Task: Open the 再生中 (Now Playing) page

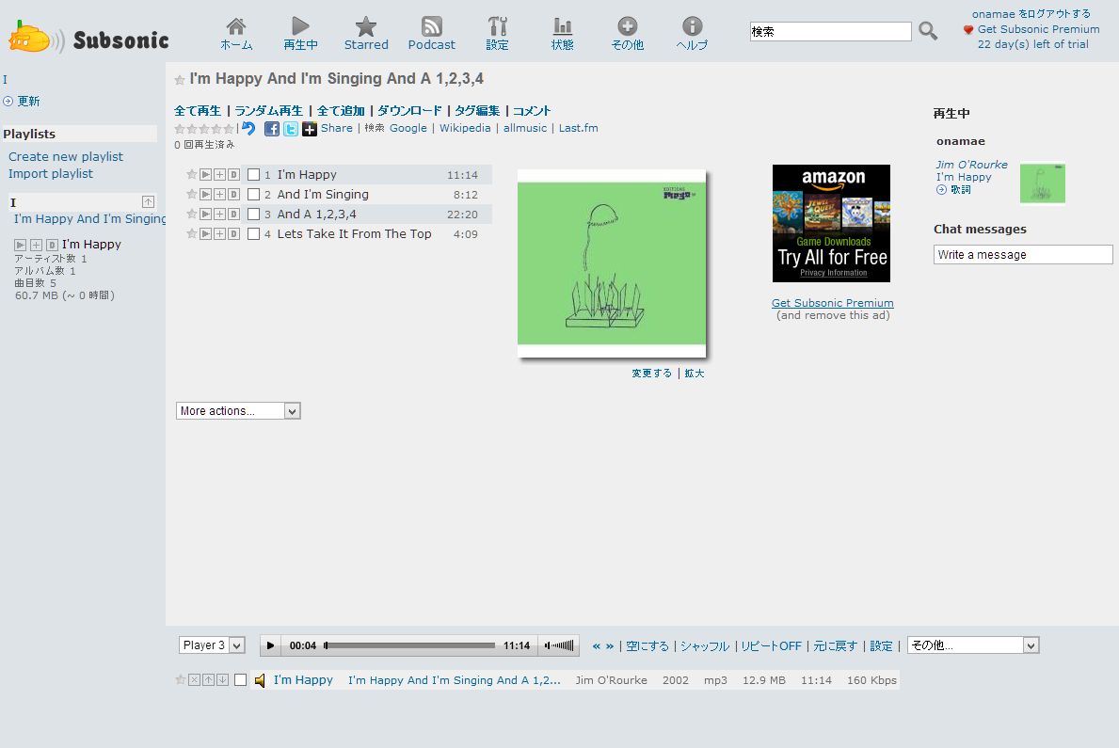Action: click(300, 34)
